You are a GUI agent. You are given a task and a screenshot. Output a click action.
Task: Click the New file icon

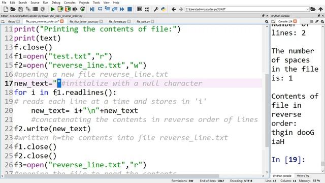click(x=6, y=9)
